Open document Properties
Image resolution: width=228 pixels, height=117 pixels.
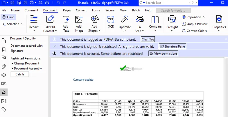(x=219, y=23)
